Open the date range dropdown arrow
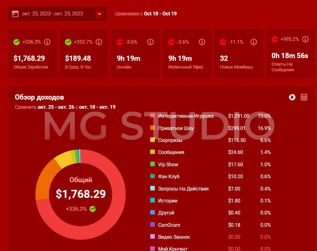Image resolution: width=317 pixels, height=251 pixels. tap(99, 14)
